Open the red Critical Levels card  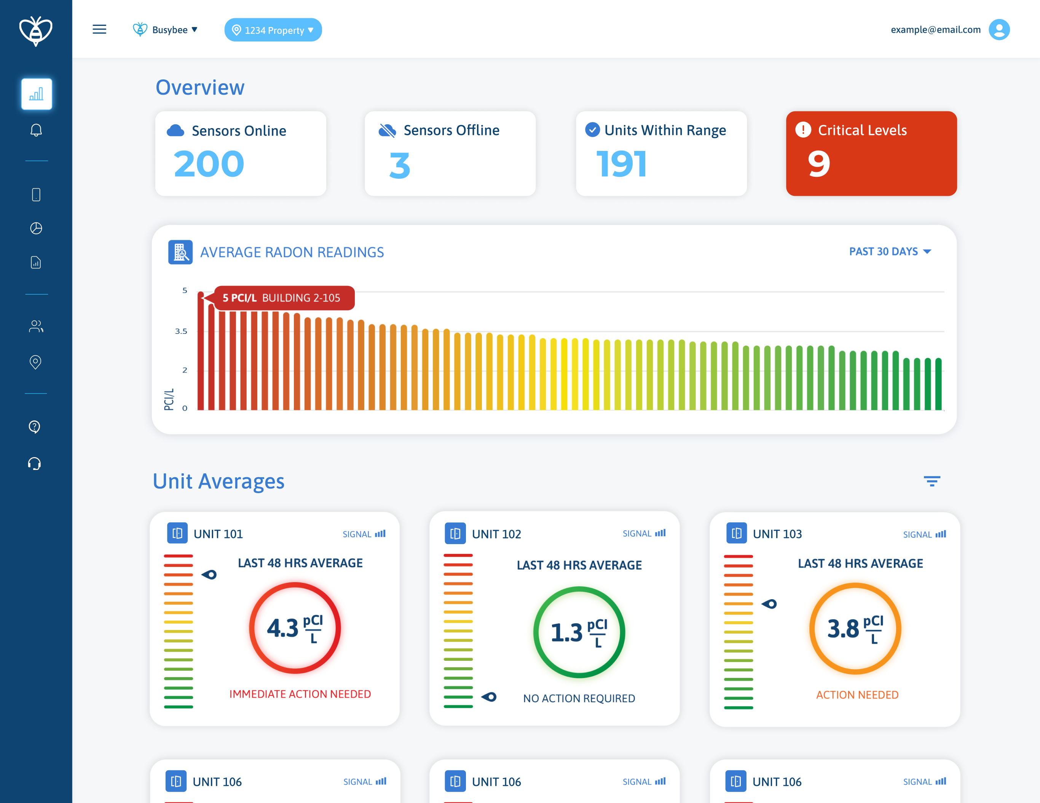click(871, 153)
